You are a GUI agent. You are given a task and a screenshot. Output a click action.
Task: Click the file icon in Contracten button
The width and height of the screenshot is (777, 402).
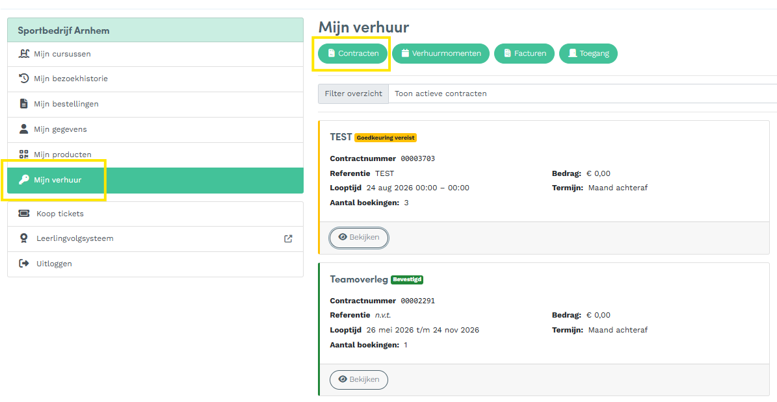coord(332,53)
